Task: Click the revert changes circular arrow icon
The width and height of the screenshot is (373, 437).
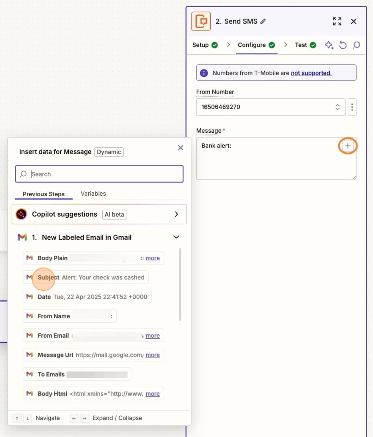Action: [343, 45]
